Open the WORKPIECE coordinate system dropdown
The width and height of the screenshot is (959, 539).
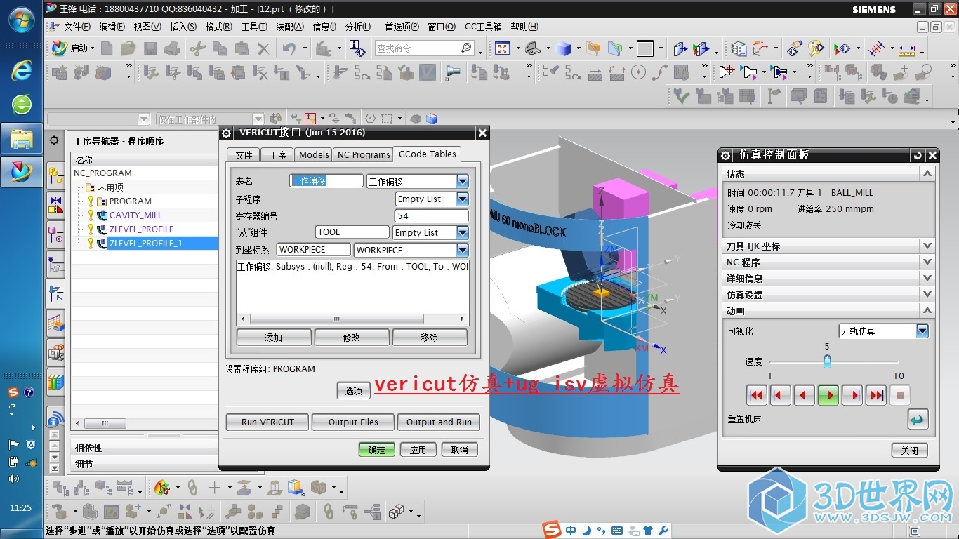point(462,250)
